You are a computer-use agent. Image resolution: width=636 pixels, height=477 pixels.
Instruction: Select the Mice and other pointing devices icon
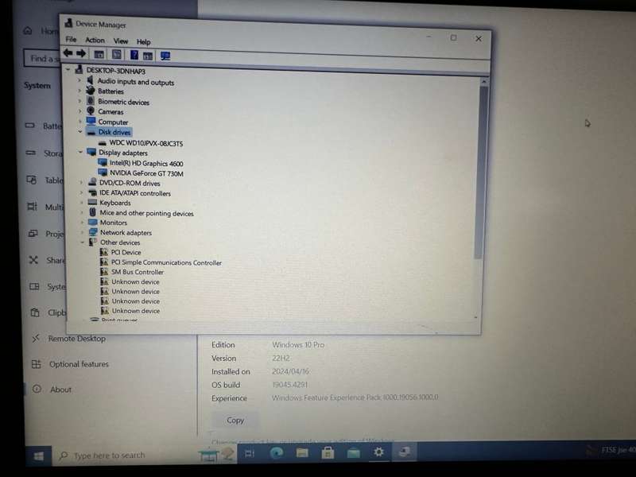coord(93,212)
